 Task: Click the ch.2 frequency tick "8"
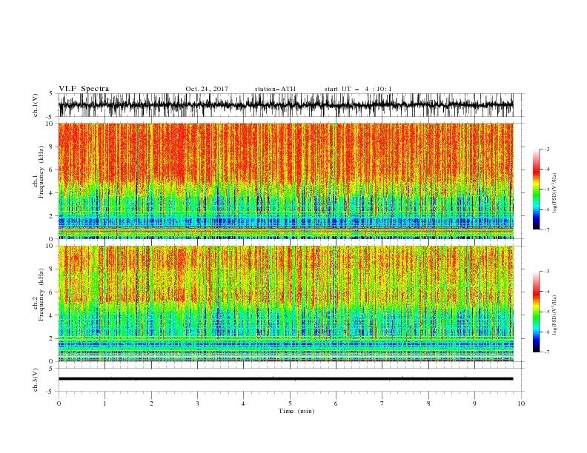[51, 269]
